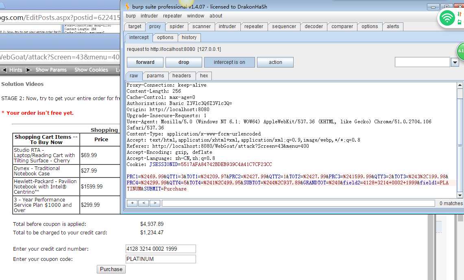Click the next match arrow button

[x=155, y=203]
